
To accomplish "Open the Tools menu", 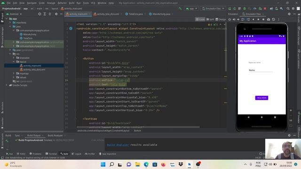I will (x=86, y=3).
